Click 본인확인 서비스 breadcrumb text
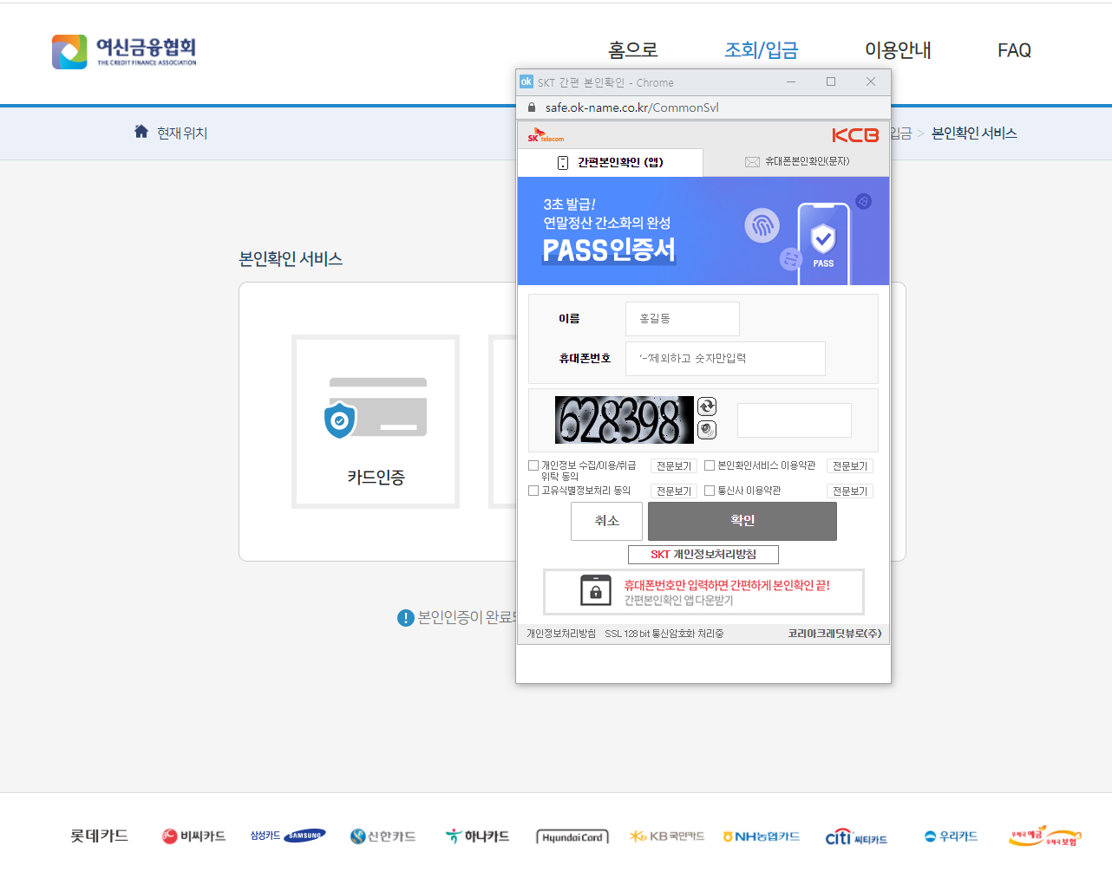 974,133
